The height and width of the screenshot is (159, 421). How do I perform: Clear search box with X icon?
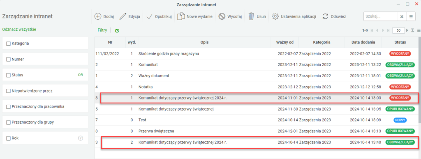click(x=402, y=16)
